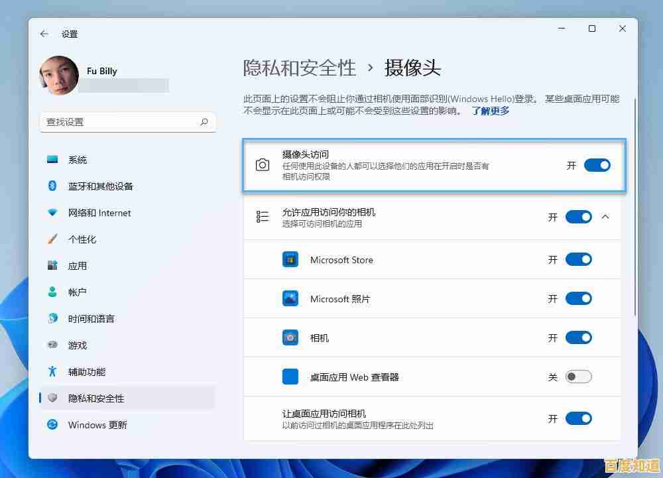Select 时间和语言 in the sidebar
Screen dimensions: 663x478
click(x=93, y=318)
